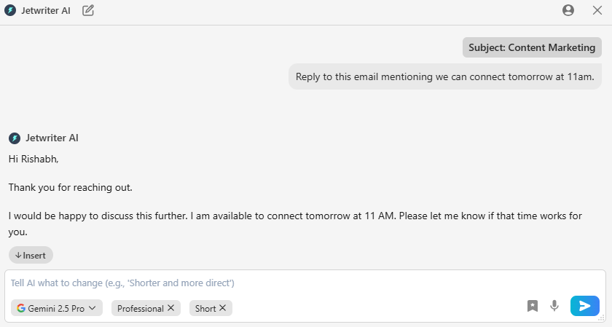Close the Jetwriter AI panel
The height and width of the screenshot is (327, 612).
click(x=597, y=10)
